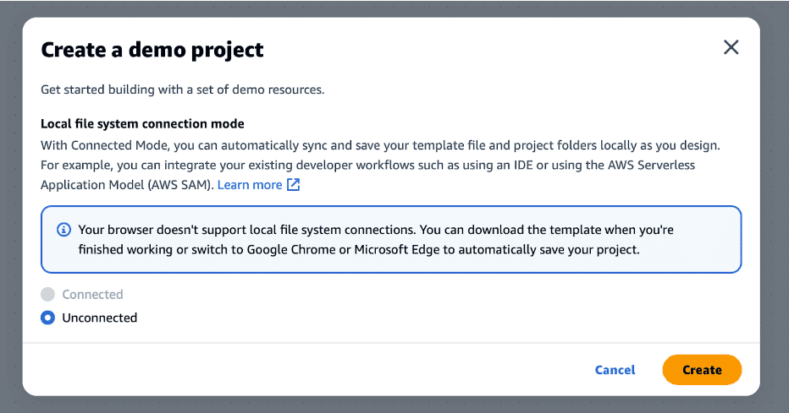Click the Unconnected option label
Viewport: 789px width, 413px height.
coord(99,318)
